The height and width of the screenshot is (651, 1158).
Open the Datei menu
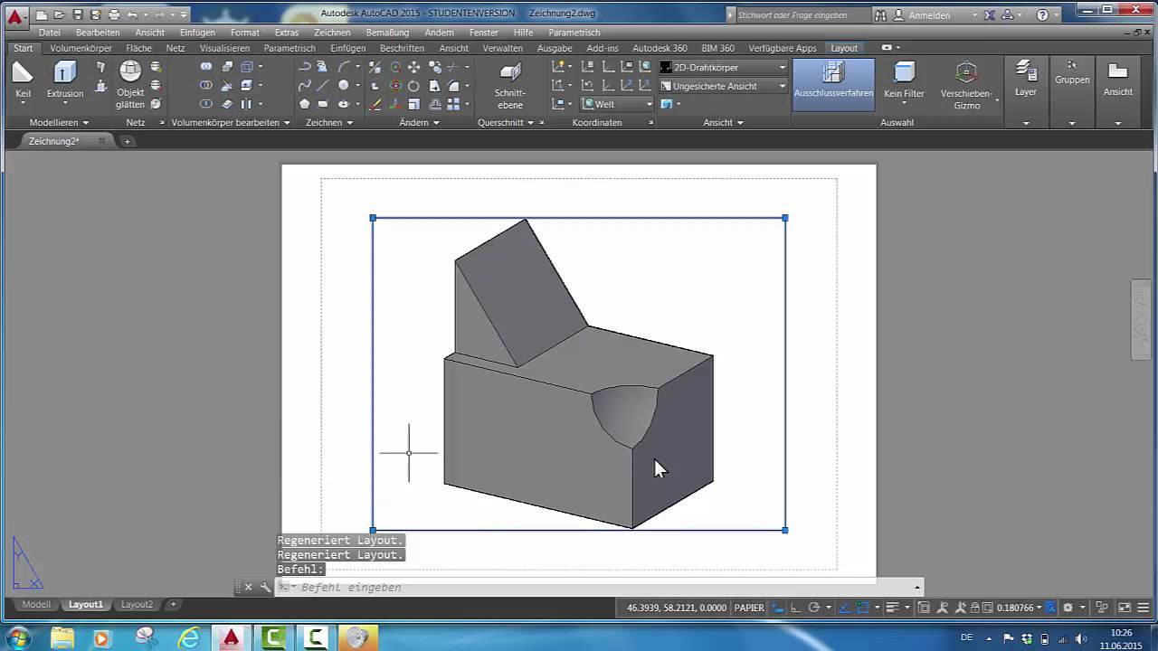[49, 33]
